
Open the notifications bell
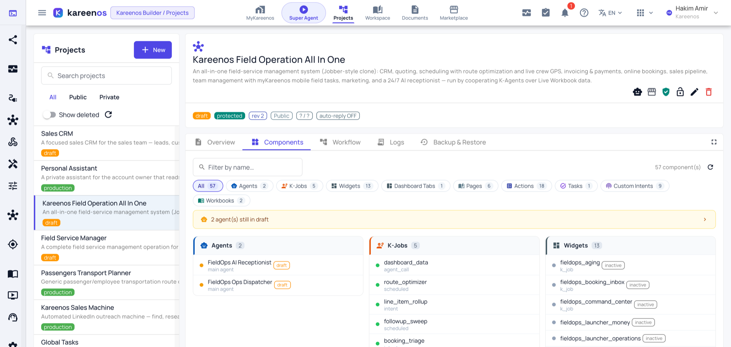coord(565,13)
